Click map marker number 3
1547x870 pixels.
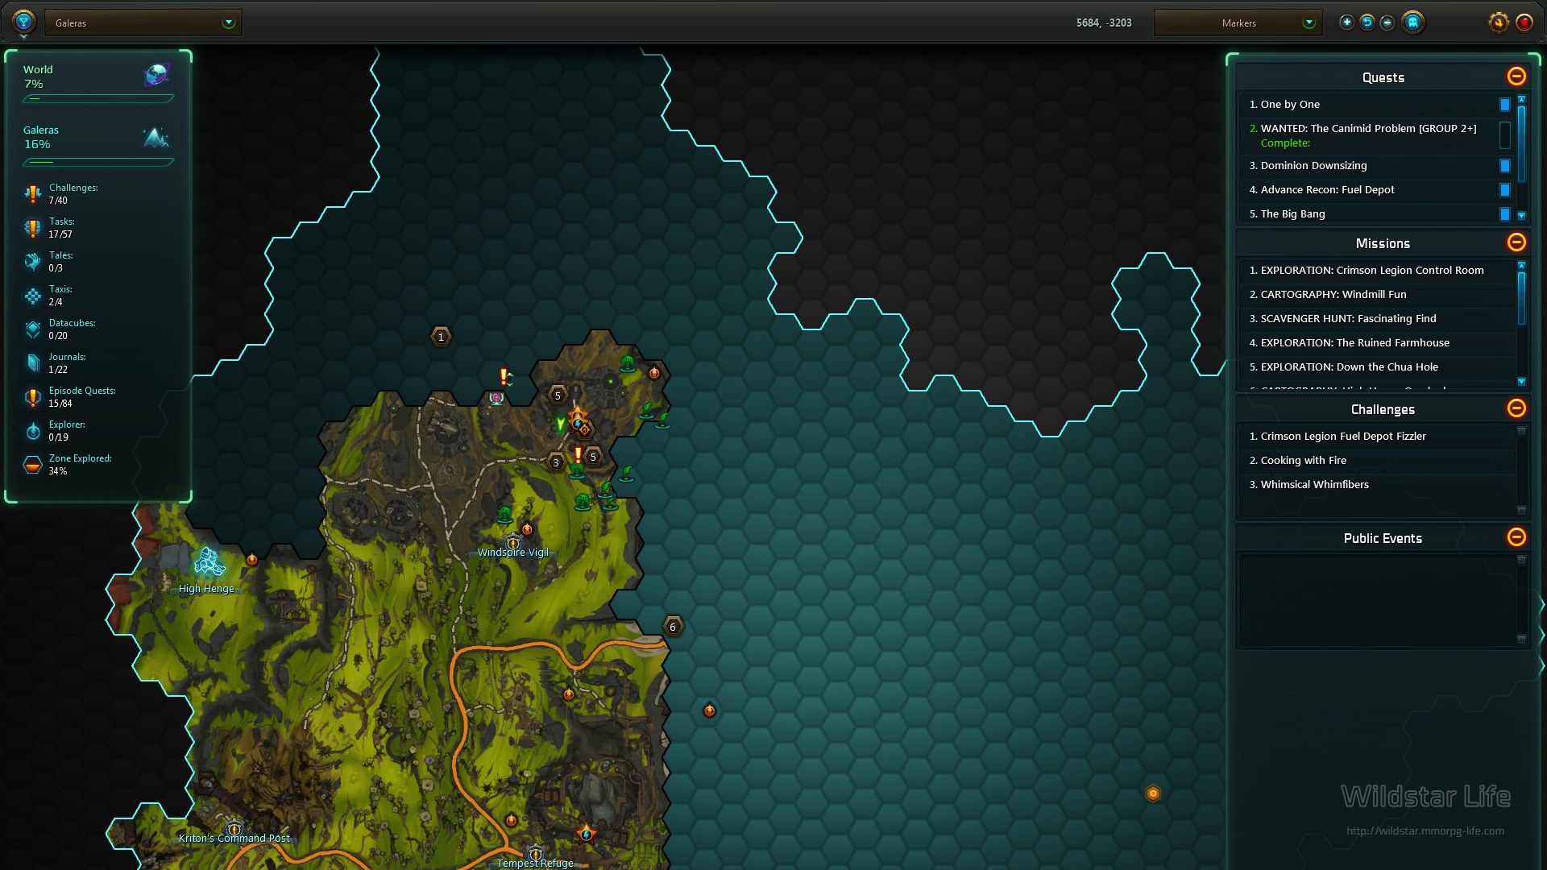[556, 462]
